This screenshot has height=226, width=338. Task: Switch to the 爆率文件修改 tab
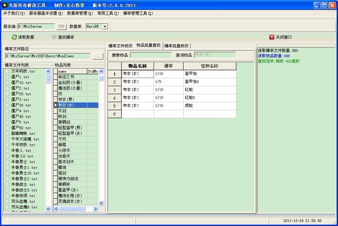(120, 46)
